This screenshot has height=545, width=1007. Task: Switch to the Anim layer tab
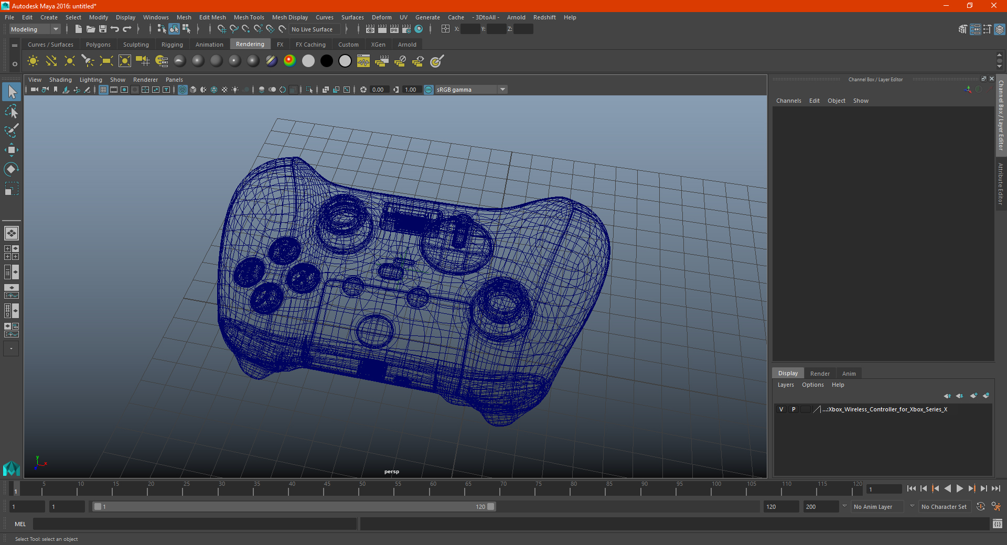pyautogui.click(x=849, y=374)
